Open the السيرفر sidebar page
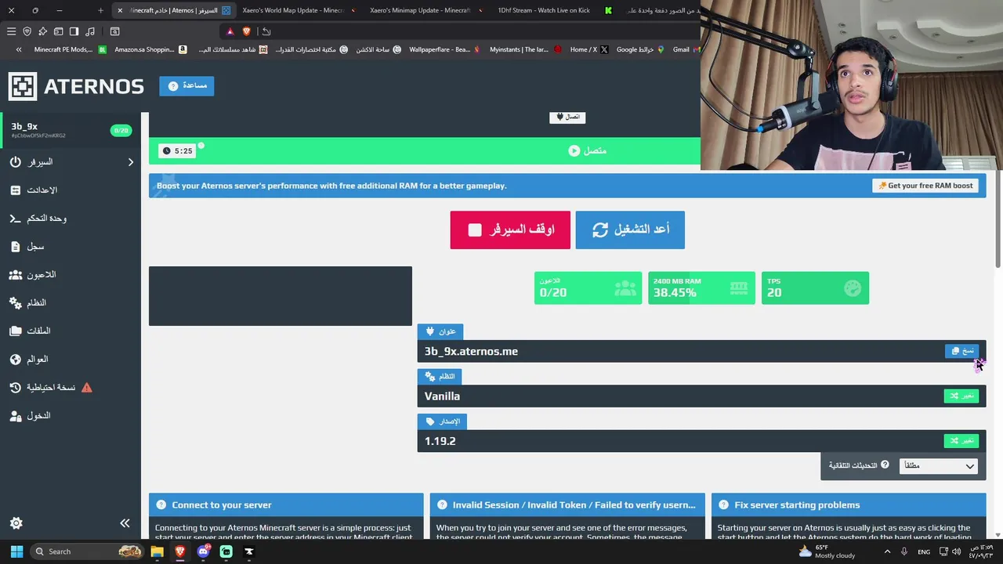 click(x=71, y=162)
